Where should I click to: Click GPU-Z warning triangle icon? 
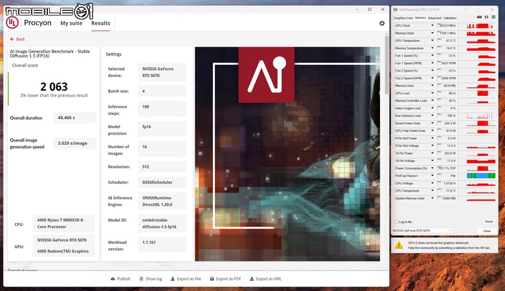(399, 245)
